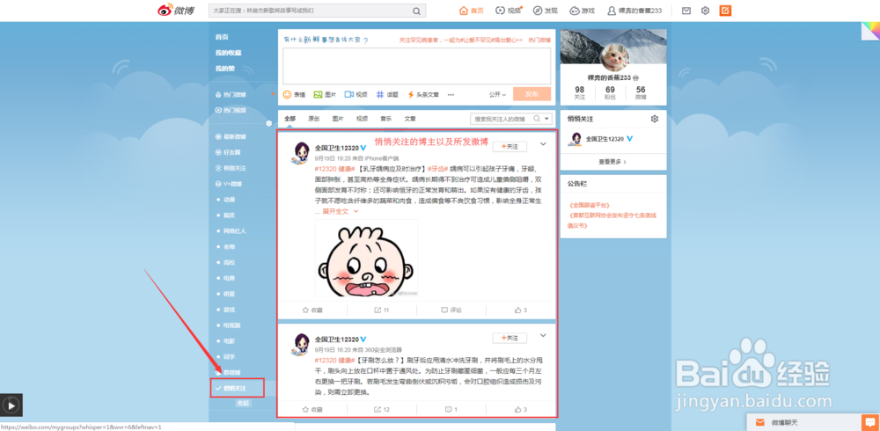880x431 pixels.
Task: Open the 热门微博 link above compose box
Action: (539, 40)
